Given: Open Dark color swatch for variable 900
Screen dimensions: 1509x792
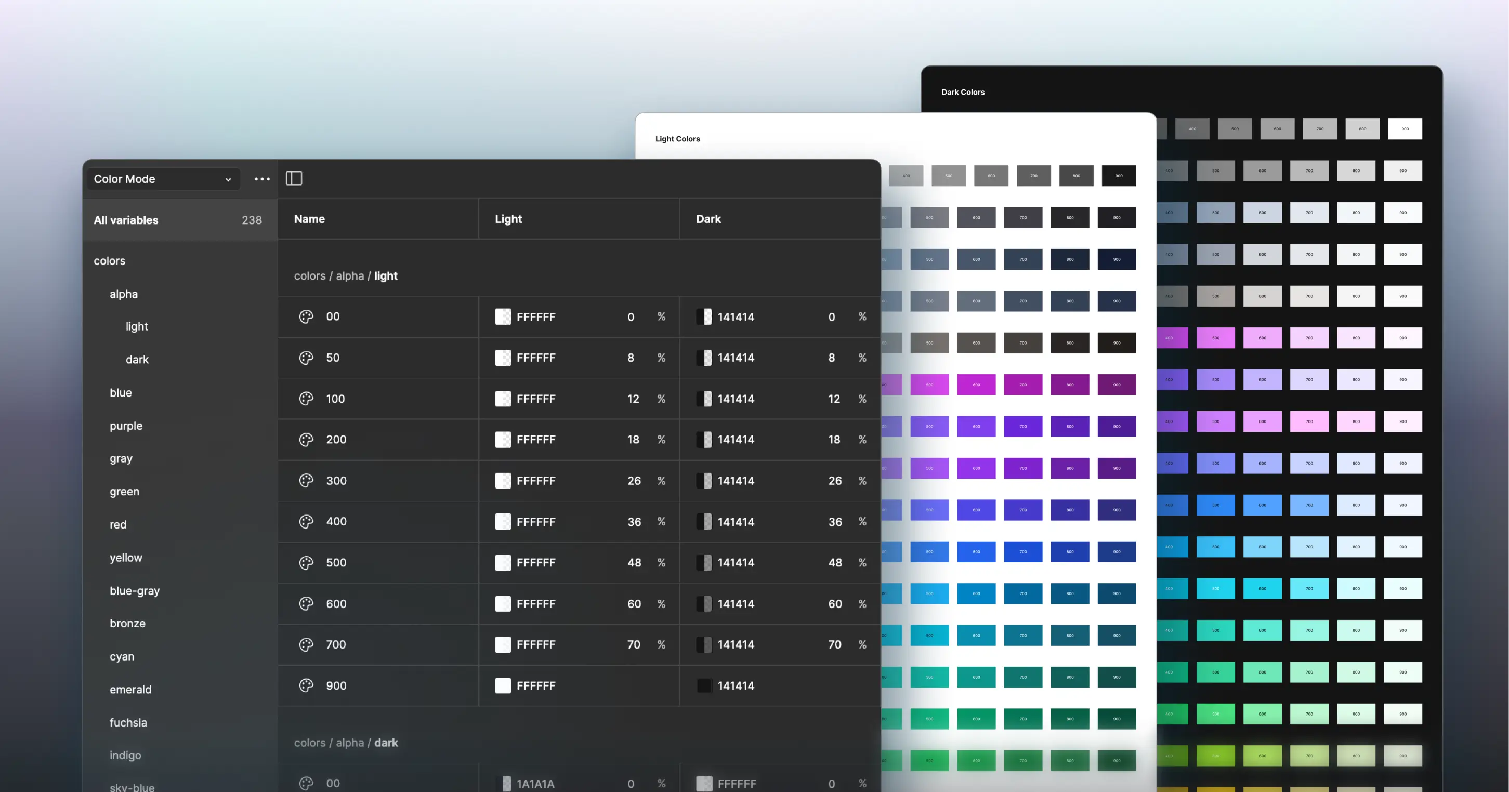Looking at the screenshot, I should click(x=703, y=685).
